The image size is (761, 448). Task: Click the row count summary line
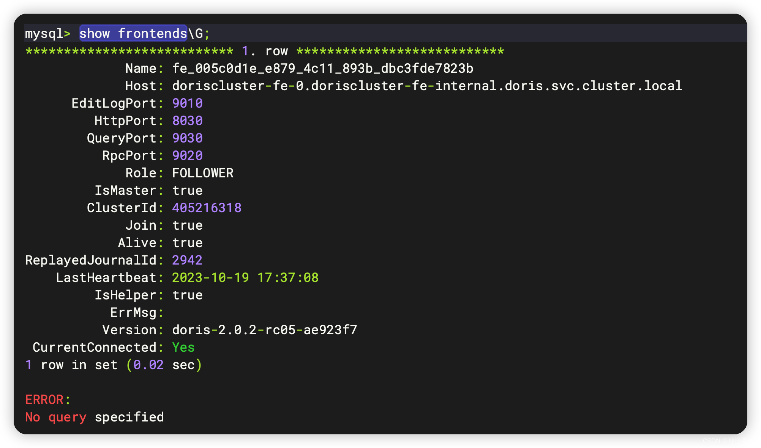click(x=113, y=364)
